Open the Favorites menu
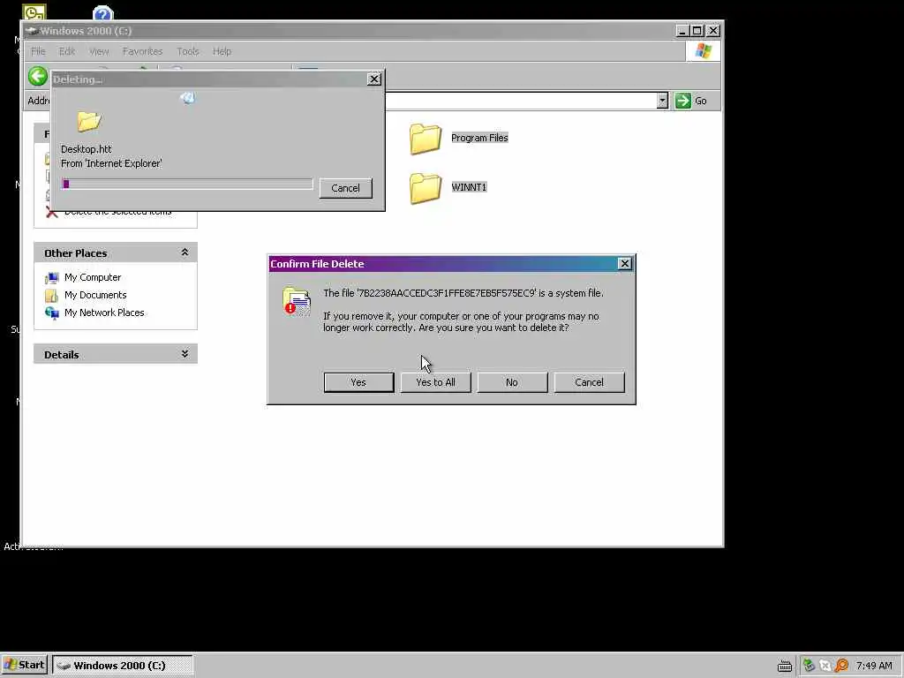 point(142,51)
